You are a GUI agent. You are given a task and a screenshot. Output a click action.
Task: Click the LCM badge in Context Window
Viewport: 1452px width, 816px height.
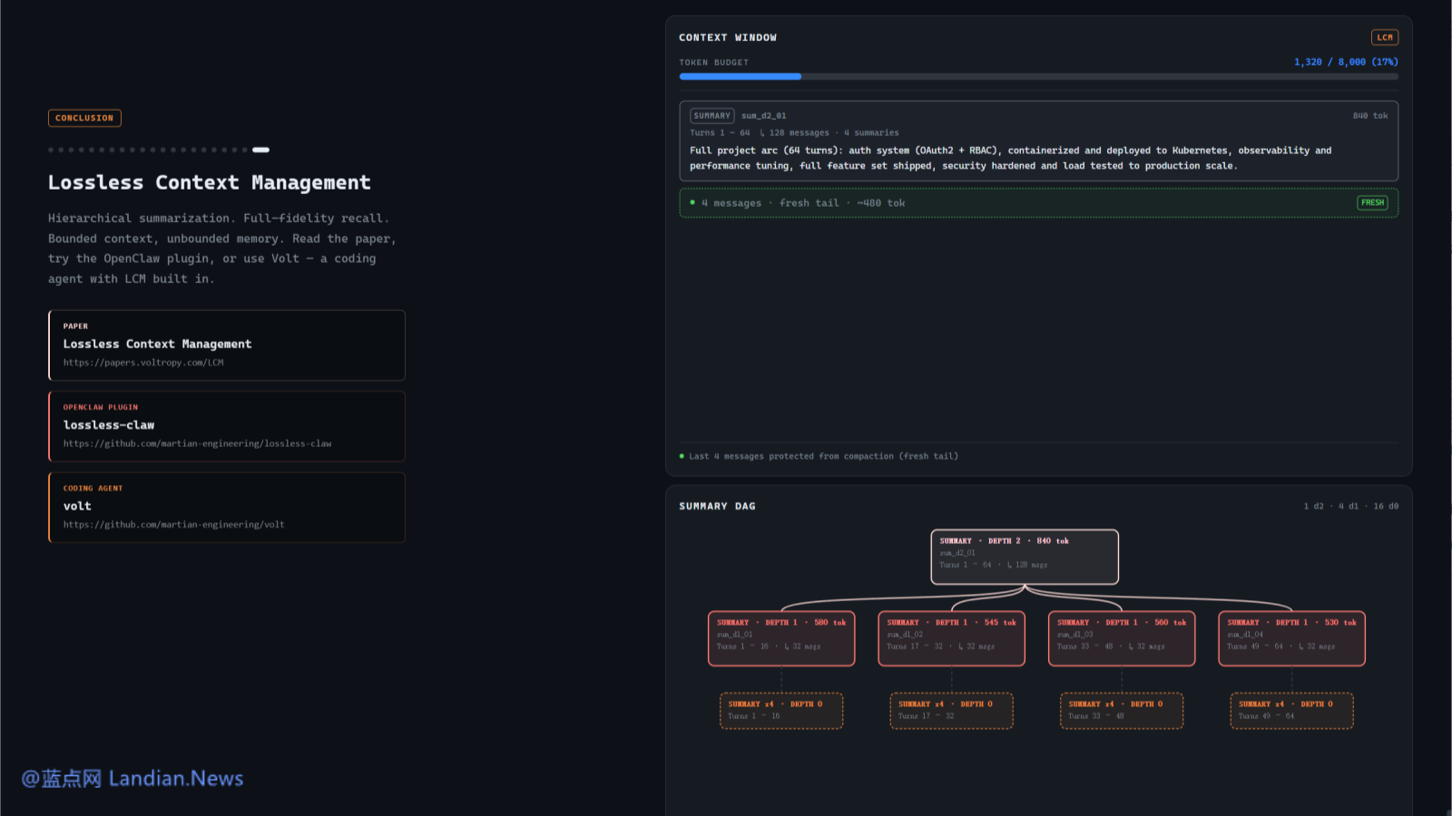click(1384, 37)
